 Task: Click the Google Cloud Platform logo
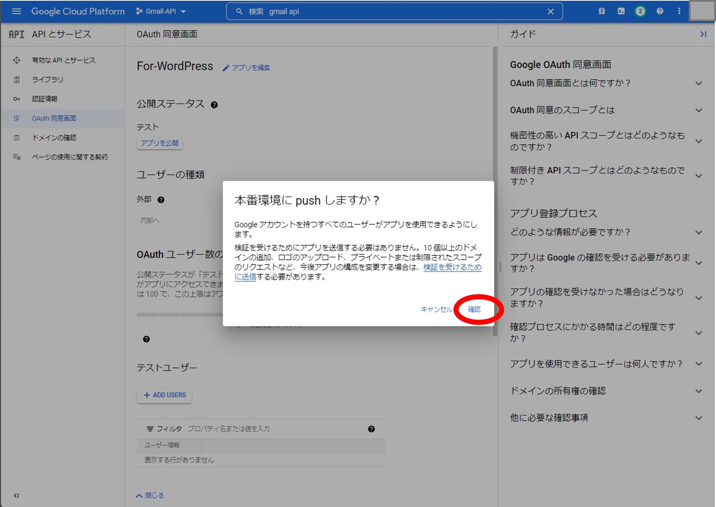(78, 11)
